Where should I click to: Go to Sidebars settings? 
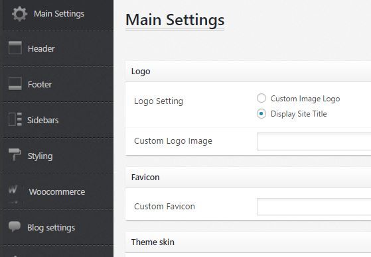click(57, 120)
